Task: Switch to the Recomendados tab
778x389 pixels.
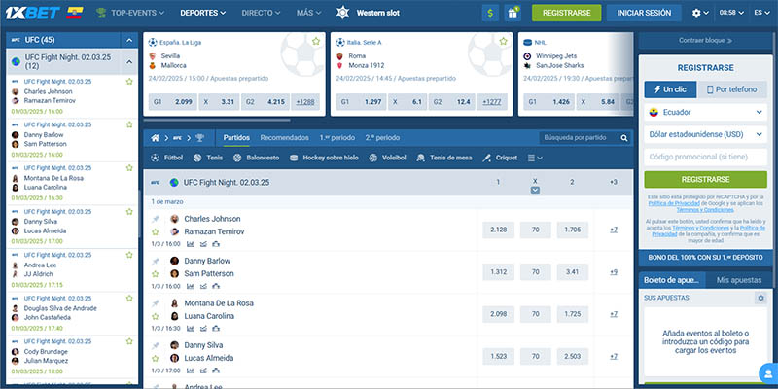Action: pos(284,138)
